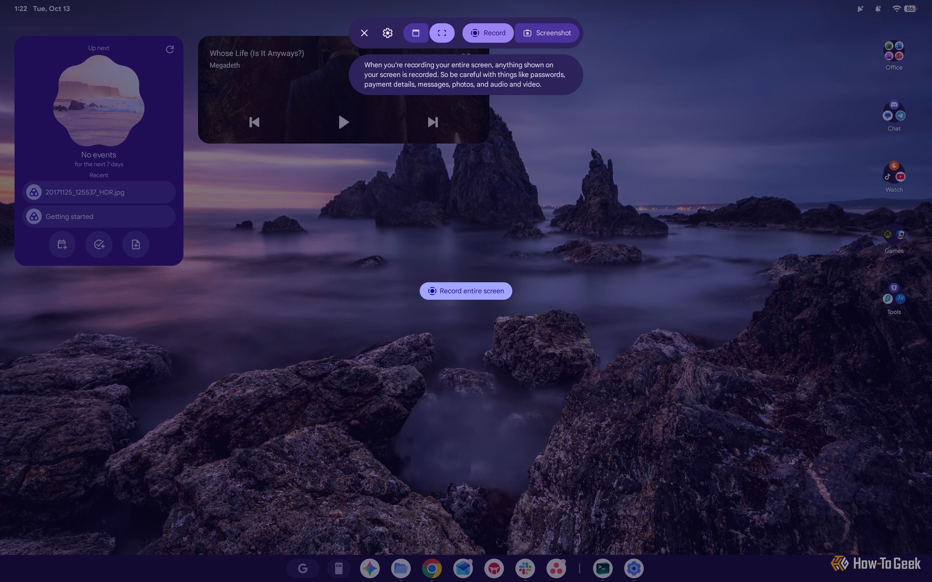Click the date Tue, Oct 13
The image size is (932, 582).
51,8
